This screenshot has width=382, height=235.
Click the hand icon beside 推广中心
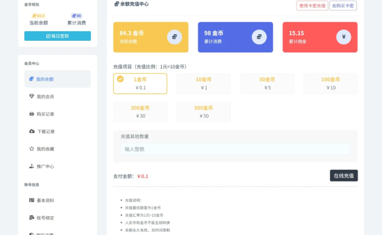coord(32,166)
